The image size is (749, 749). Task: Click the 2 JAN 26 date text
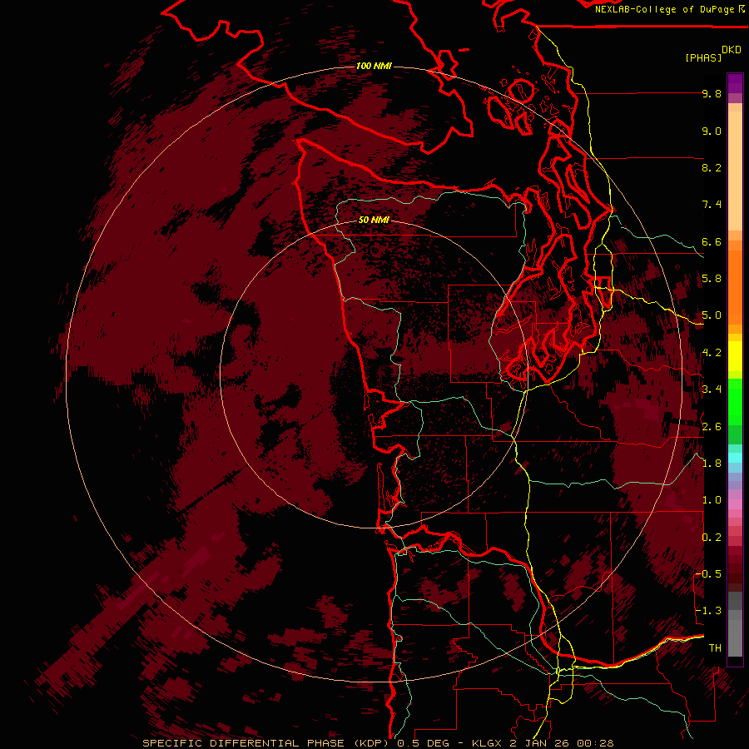tap(540, 743)
